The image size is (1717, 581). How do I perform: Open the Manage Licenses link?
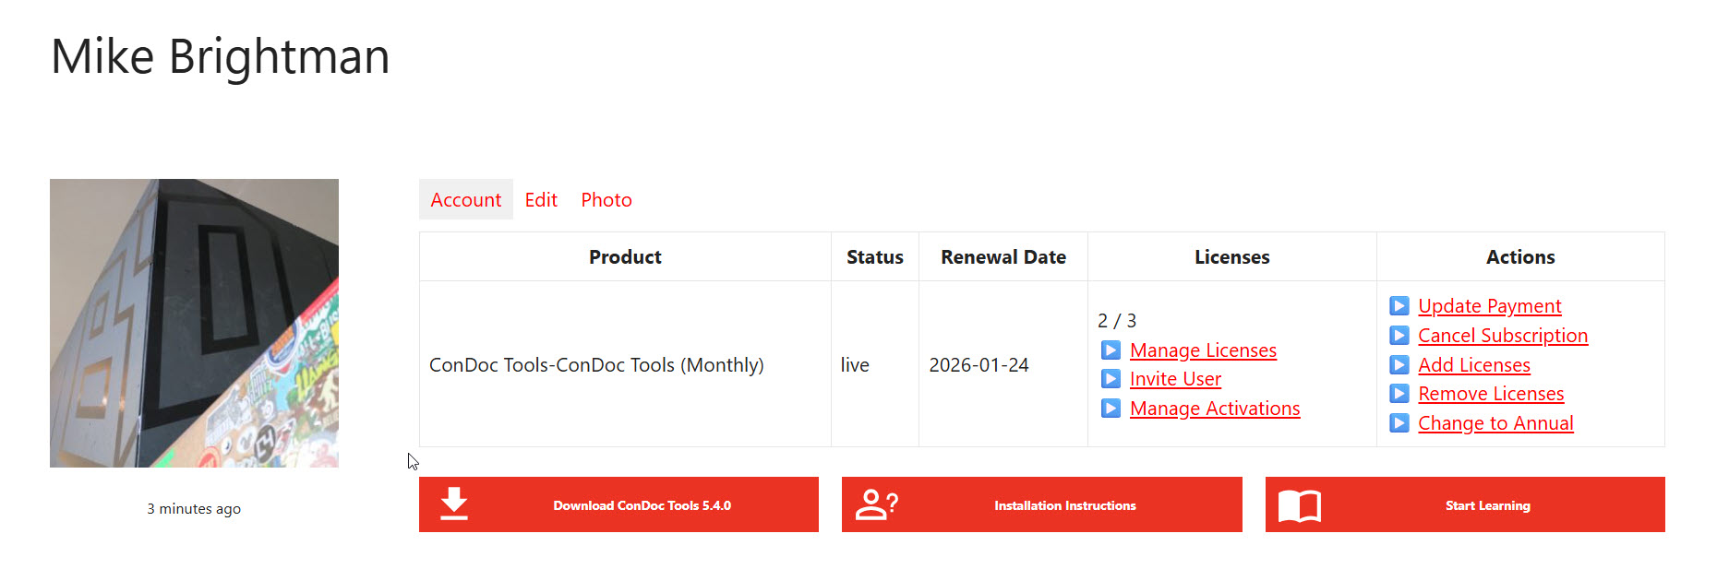1203,350
